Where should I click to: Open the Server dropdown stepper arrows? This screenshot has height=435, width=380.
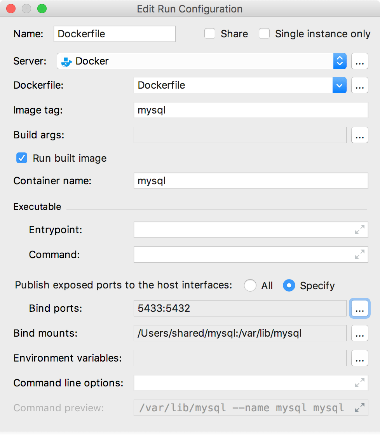click(x=340, y=61)
